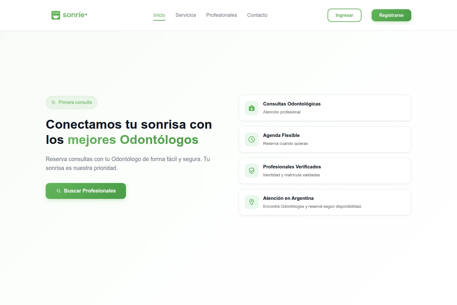Click the 'Encontrá Odontólogos y reservá' subtitle
The width and height of the screenshot is (457, 305).
click(x=312, y=207)
